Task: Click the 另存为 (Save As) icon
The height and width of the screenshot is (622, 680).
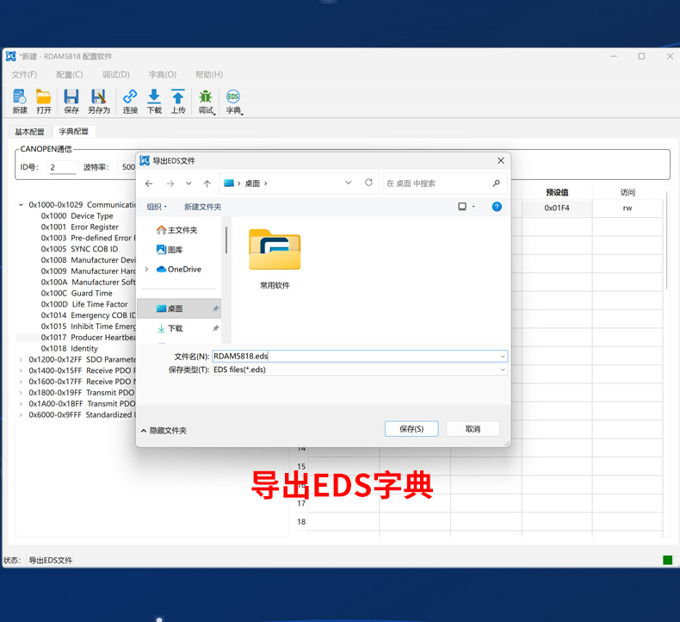Action: tap(98, 97)
